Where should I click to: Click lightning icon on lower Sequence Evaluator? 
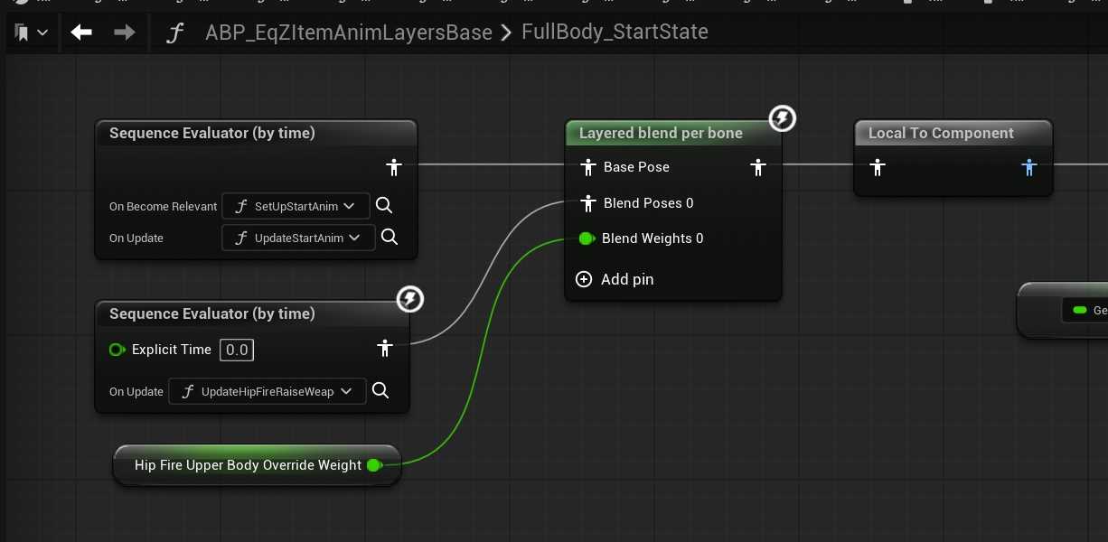coord(410,299)
